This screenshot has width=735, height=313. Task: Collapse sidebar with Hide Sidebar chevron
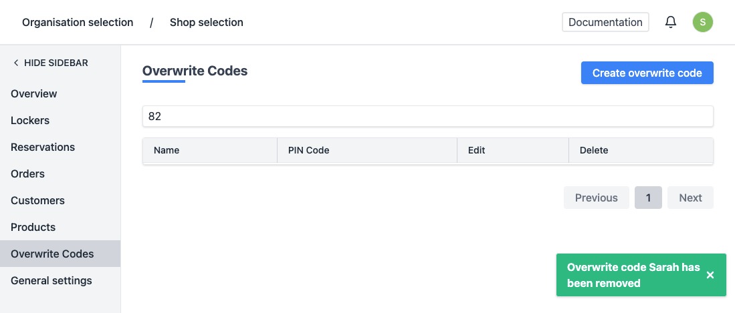click(x=16, y=63)
